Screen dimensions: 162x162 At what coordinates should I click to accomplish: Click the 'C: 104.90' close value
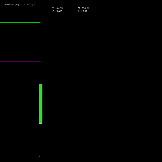click(57, 8)
